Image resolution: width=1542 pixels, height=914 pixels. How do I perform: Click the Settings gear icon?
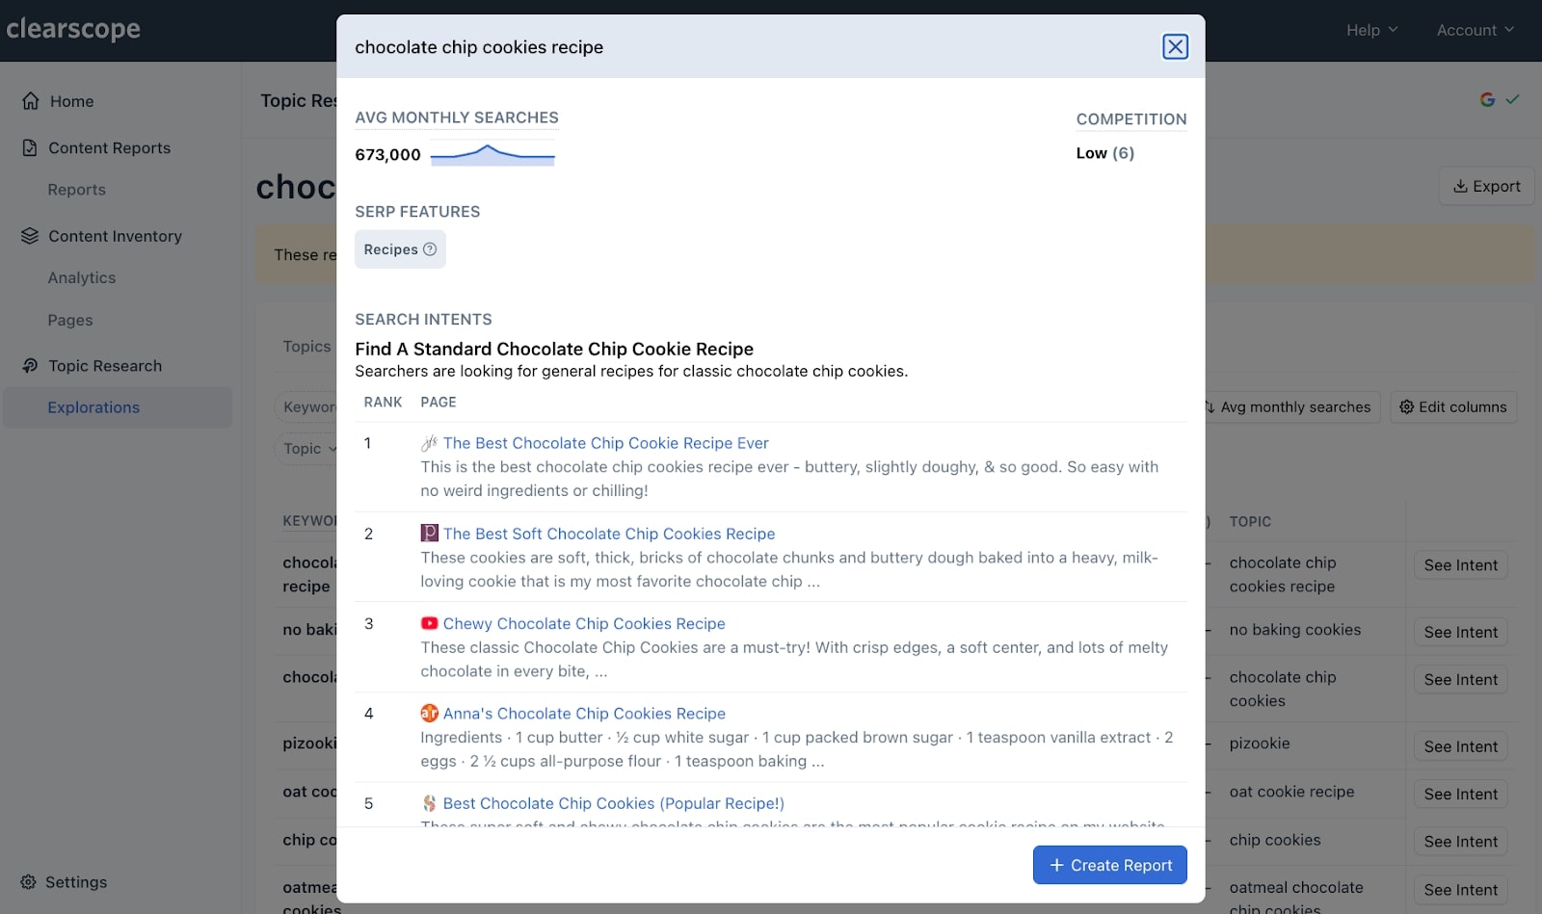coord(28,882)
